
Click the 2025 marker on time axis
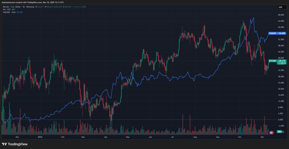(x=40, y=137)
